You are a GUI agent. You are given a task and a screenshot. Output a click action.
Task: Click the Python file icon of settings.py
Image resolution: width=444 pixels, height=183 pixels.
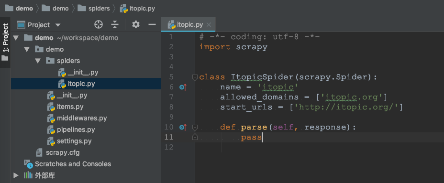[x=51, y=141]
